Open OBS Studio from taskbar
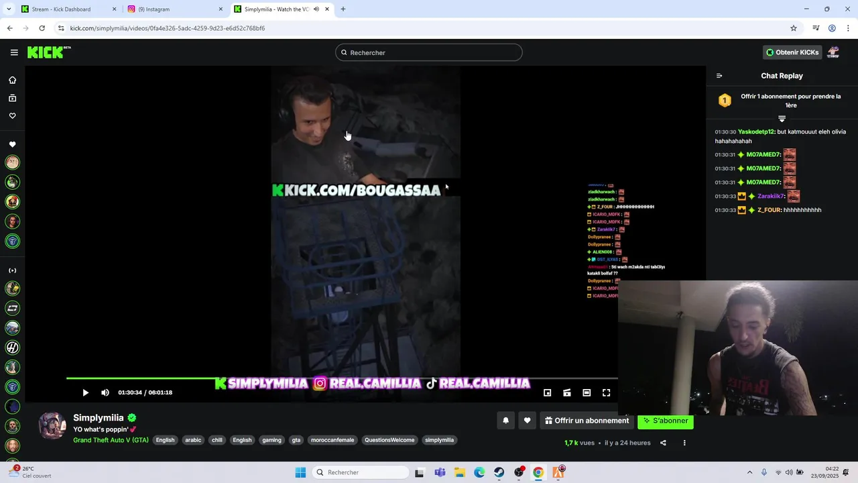 pos(519,472)
